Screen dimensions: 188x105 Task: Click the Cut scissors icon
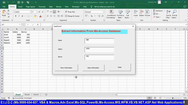9,11
